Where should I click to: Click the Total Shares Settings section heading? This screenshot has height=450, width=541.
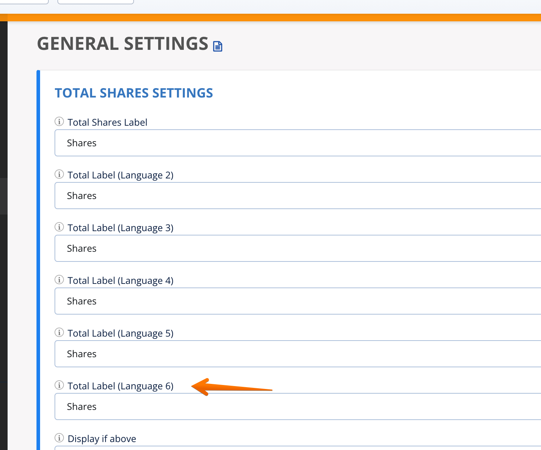point(134,93)
